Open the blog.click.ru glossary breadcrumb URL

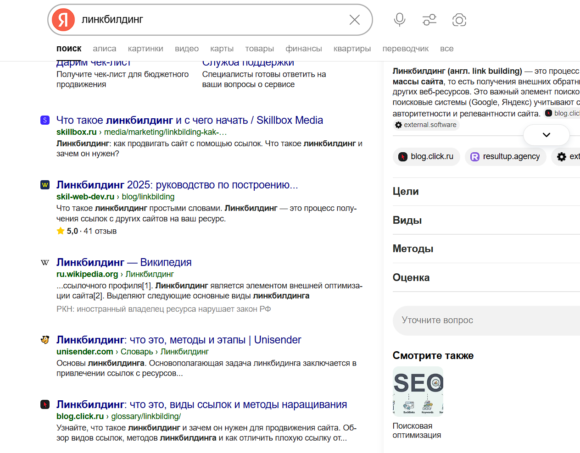click(119, 416)
